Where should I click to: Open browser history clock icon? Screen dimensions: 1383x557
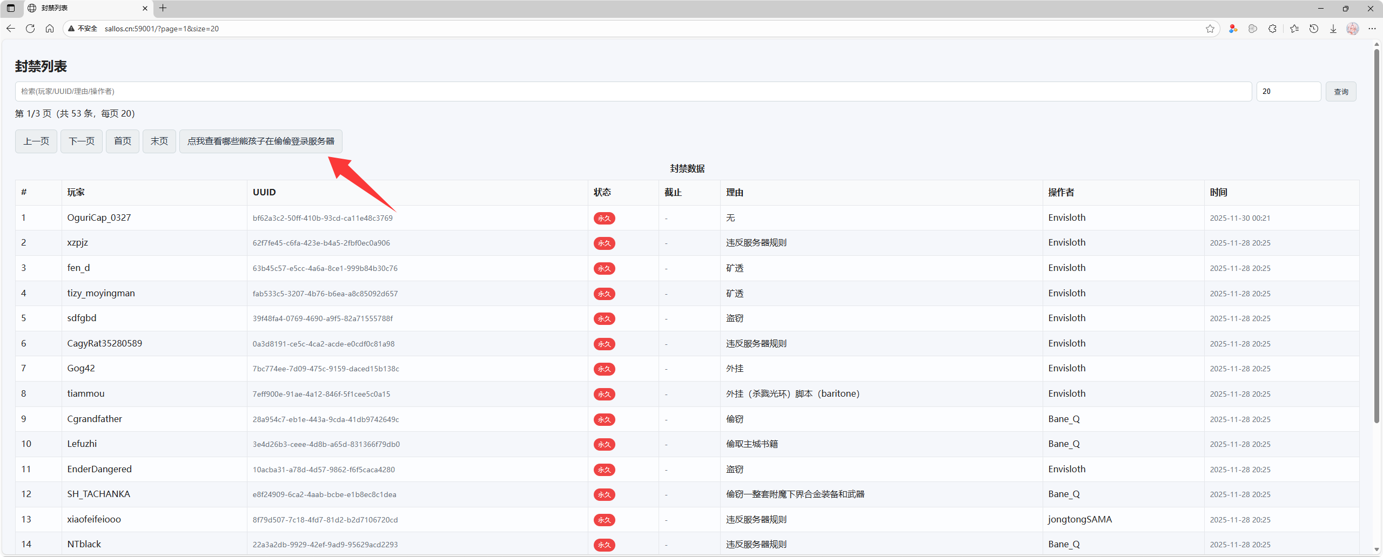click(1314, 29)
